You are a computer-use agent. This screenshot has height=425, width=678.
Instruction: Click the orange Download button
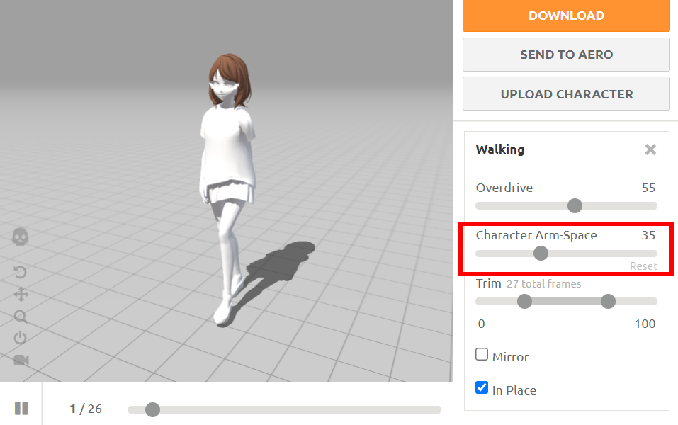[566, 16]
